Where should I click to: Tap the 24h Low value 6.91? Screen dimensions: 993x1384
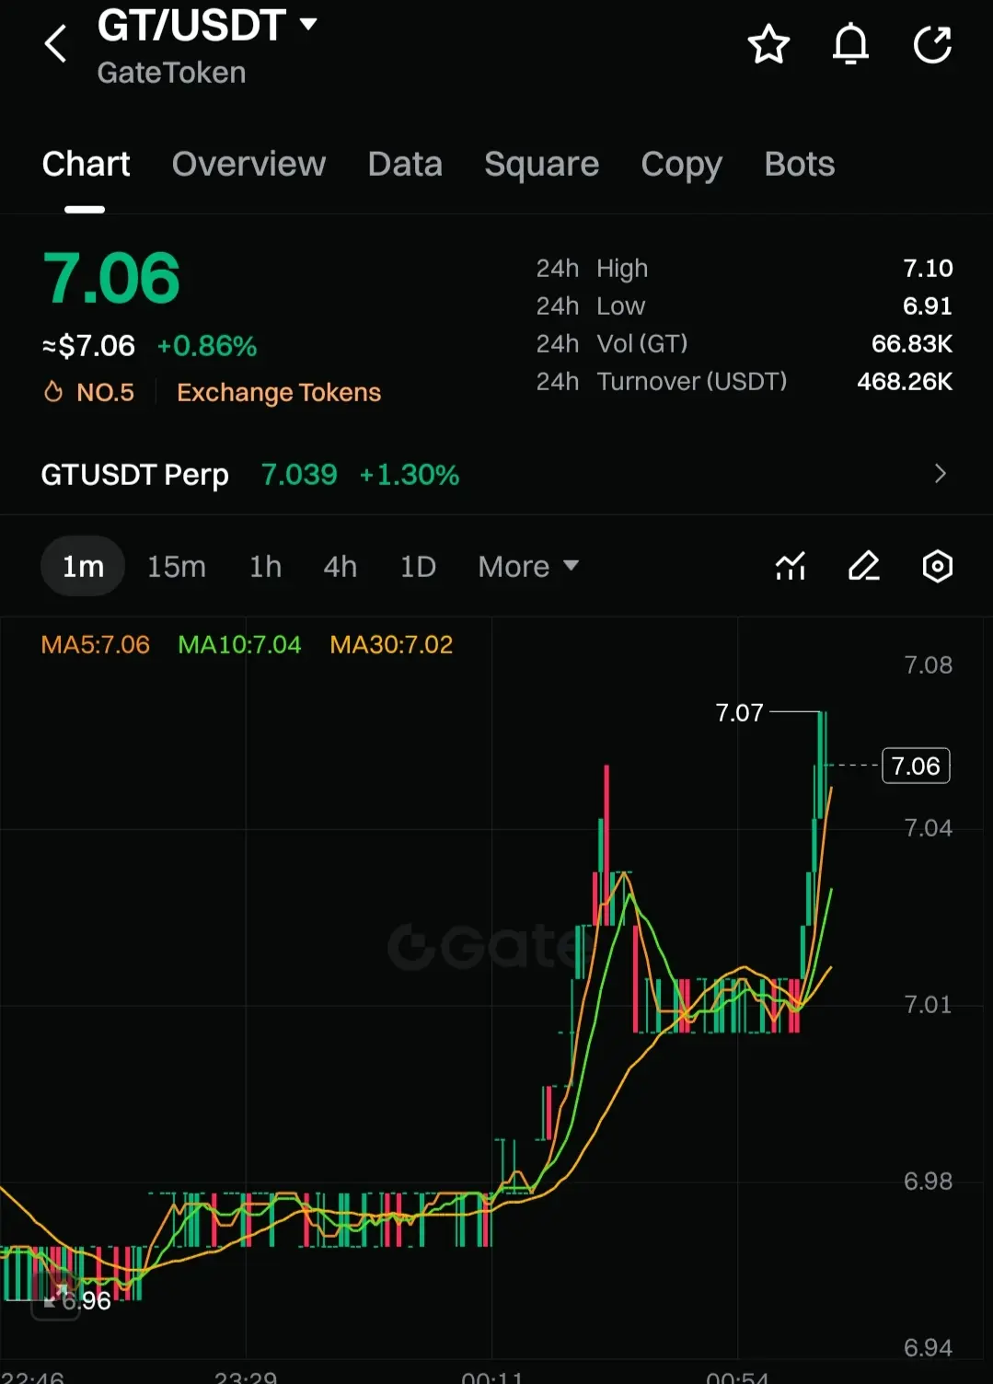coord(928,306)
